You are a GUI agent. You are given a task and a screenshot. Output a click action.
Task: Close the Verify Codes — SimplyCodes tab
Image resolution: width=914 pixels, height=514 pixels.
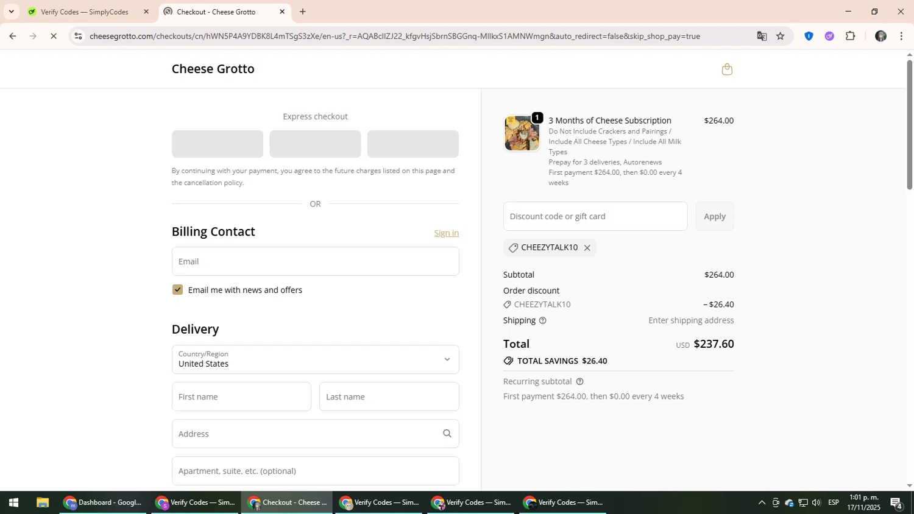146,12
